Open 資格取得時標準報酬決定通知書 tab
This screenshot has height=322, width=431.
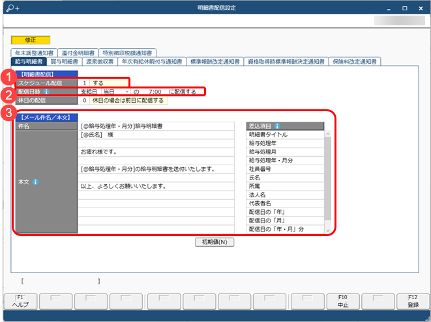pos(286,61)
